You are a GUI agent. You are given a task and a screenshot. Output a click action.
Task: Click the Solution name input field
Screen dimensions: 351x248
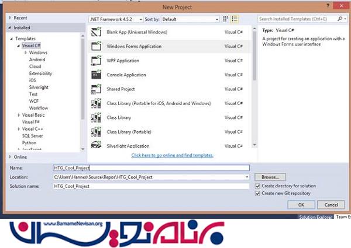coord(151,186)
